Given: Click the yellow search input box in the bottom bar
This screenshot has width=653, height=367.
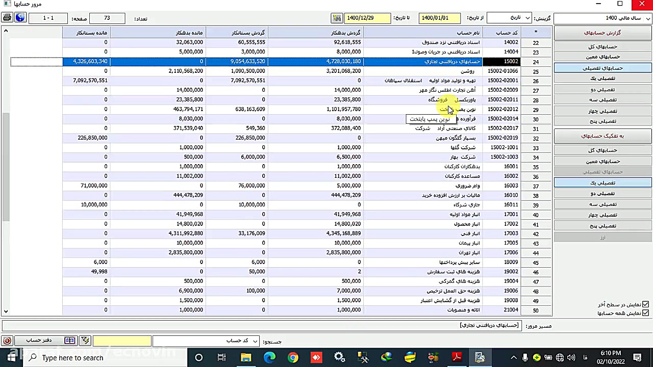Looking at the screenshot, I should coord(122,340).
